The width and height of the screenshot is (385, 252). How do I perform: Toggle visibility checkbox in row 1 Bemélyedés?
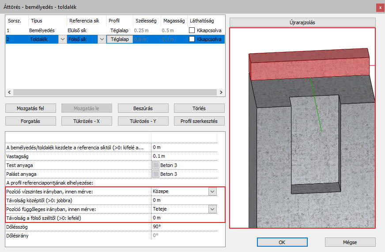coord(192,30)
